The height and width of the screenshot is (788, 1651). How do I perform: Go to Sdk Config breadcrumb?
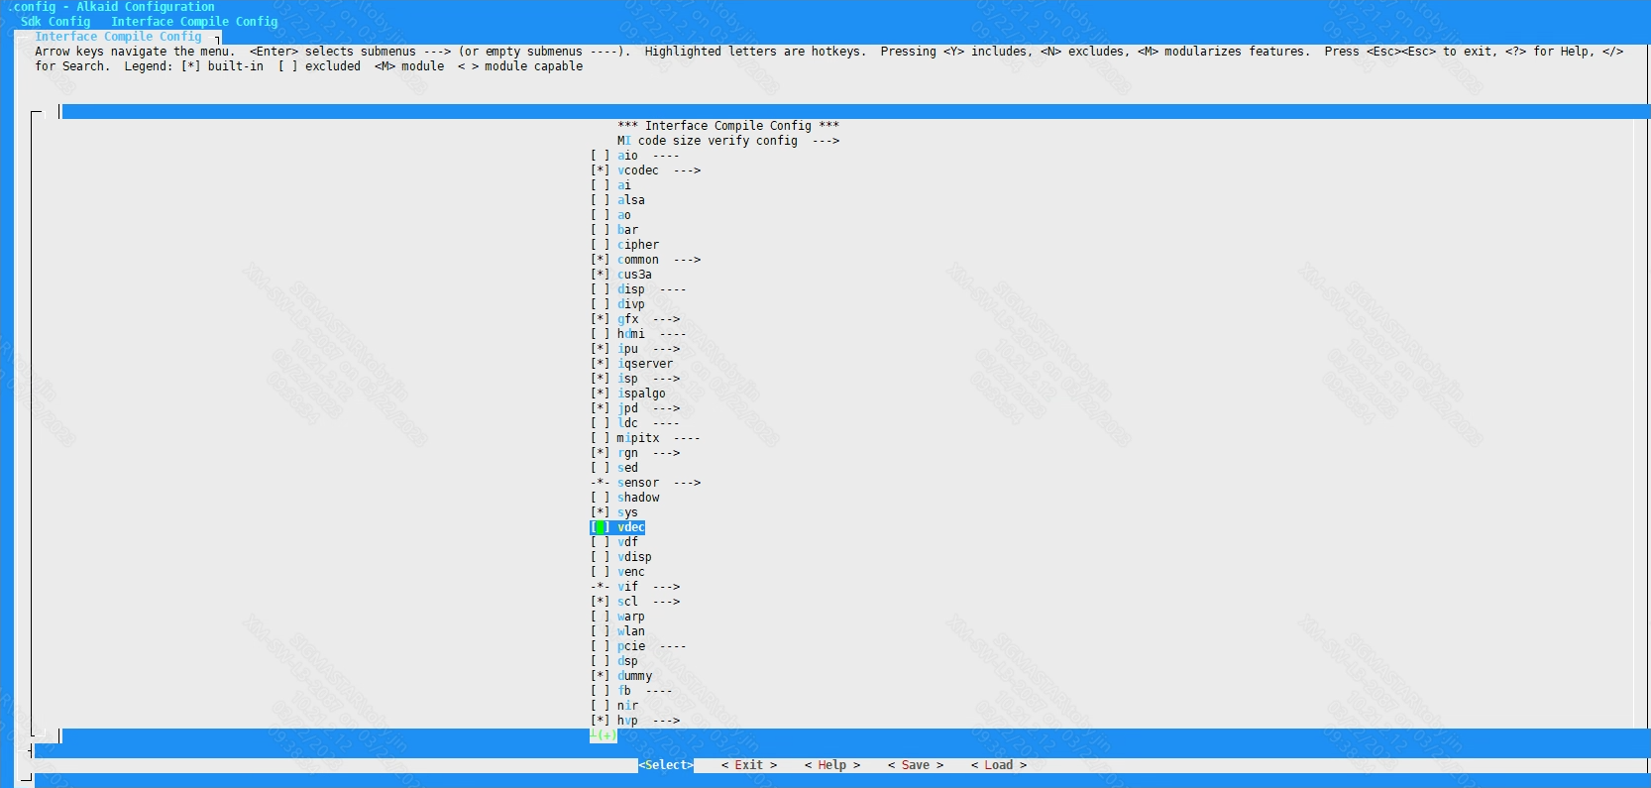[55, 22]
